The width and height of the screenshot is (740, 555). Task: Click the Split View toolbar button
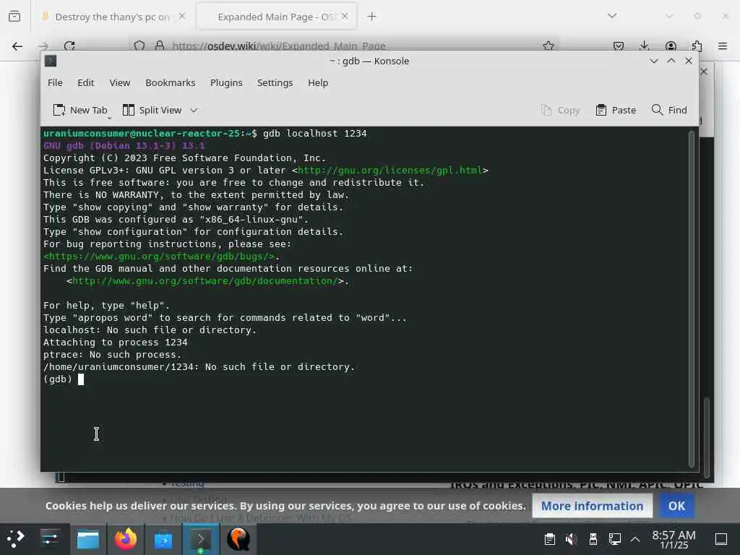(x=152, y=110)
